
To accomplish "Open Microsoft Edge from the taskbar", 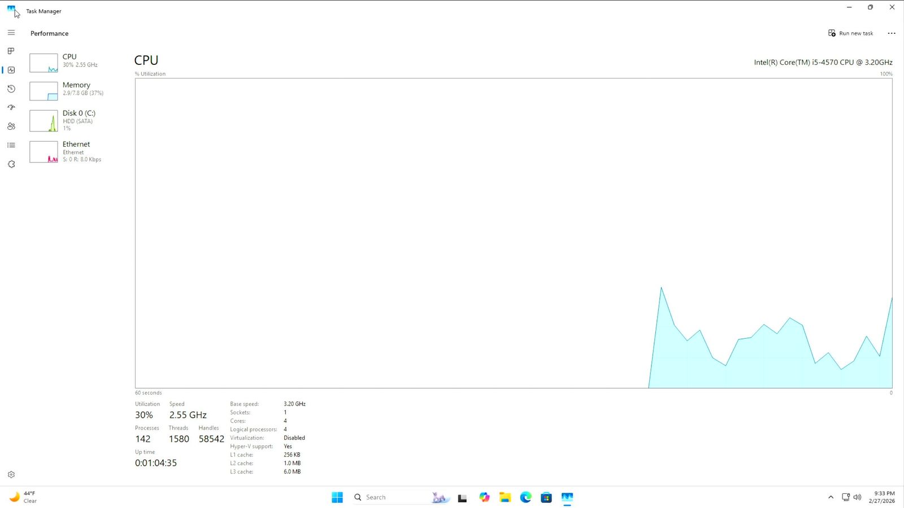I will (x=525, y=497).
